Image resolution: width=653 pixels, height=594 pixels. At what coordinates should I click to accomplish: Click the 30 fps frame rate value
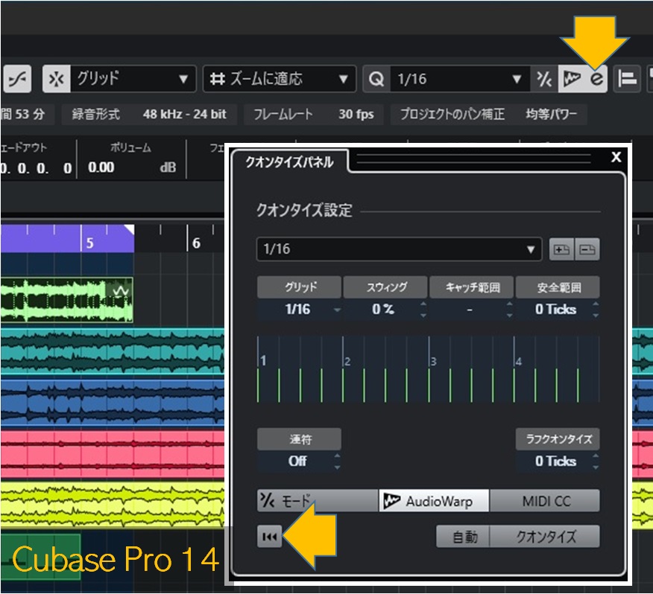pyautogui.click(x=356, y=114)
